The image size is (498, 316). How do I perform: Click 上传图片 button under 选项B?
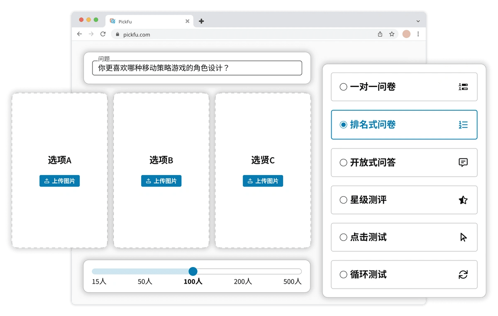(161, 181)
